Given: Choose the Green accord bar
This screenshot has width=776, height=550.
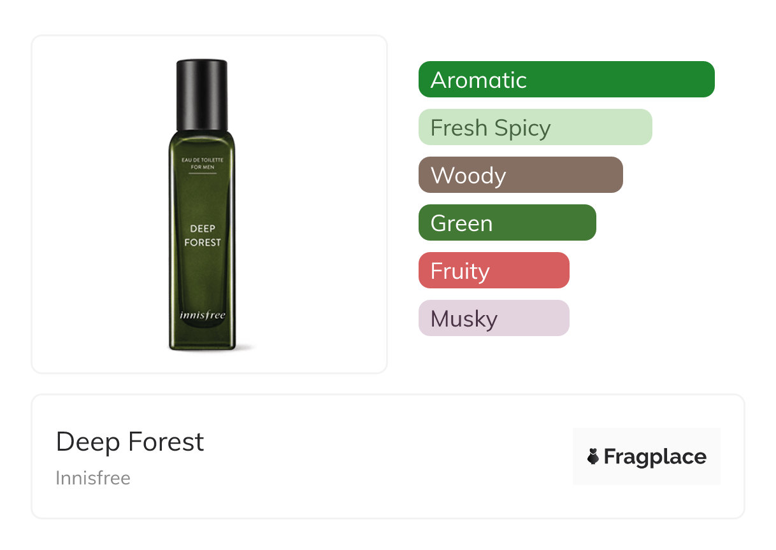Looking at the screenshot, I should click(507, 223).
